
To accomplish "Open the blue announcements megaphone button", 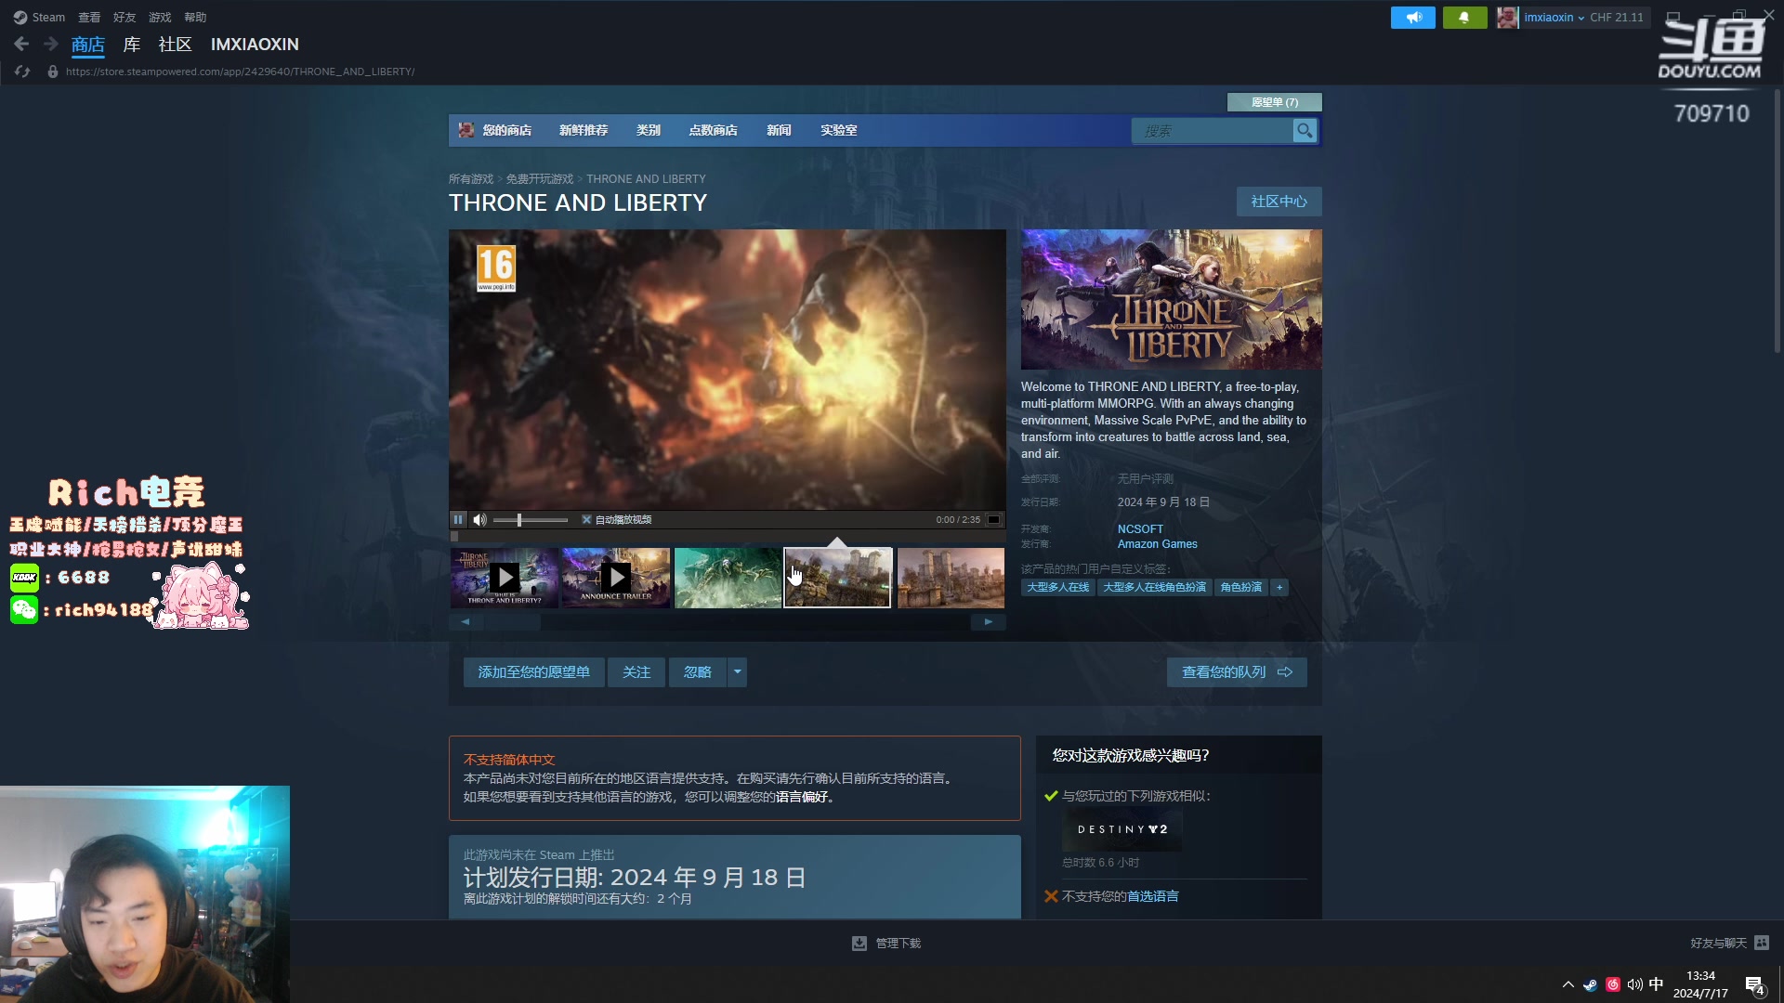I will point(1412,18).
